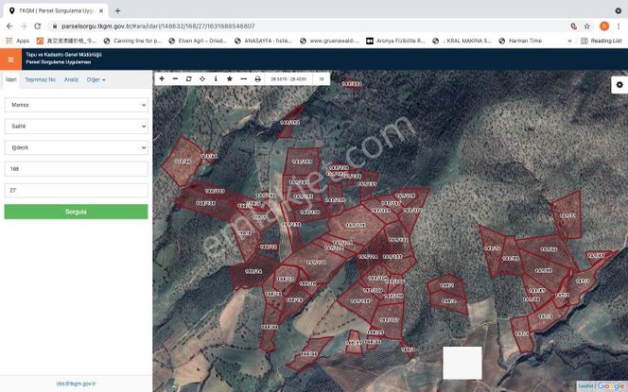Switch to the Taşınmaz No tab
The image size is (628, 392).
(40, 80)
